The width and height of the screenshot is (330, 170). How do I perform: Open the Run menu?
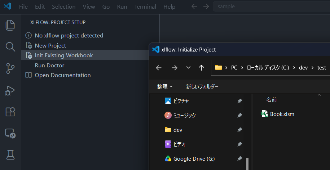pyautogui.click(x=122, y=7)
